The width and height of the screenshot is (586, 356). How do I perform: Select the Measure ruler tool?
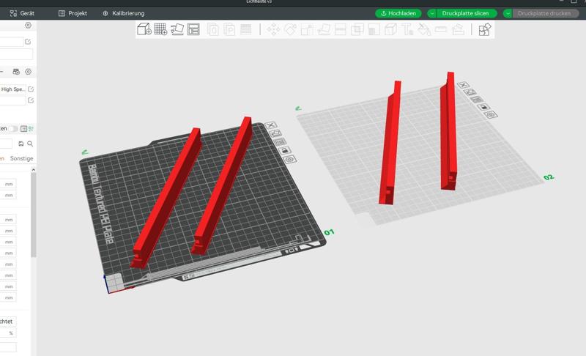[x=441, y=29]
